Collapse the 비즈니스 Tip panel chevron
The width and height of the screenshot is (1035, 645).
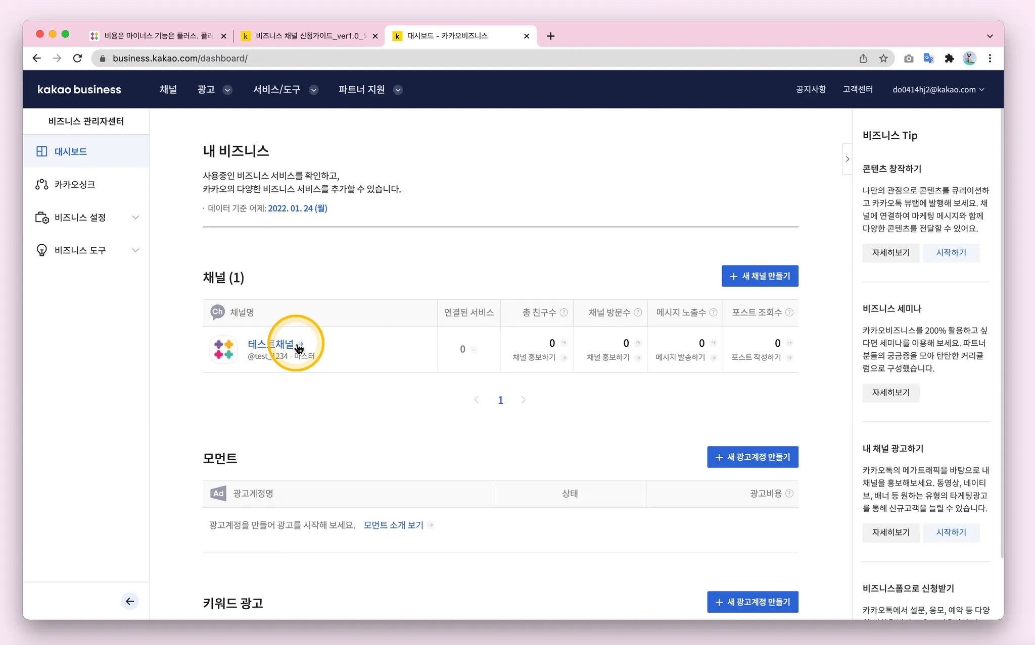coord(848,159)
